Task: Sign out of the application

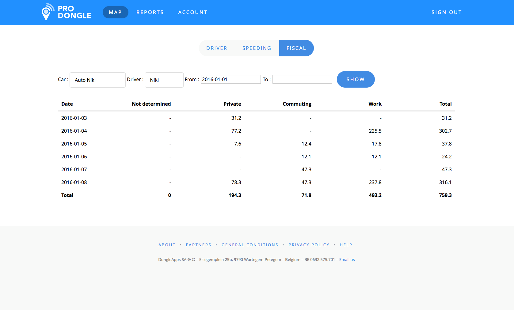Action: (446, 12)
